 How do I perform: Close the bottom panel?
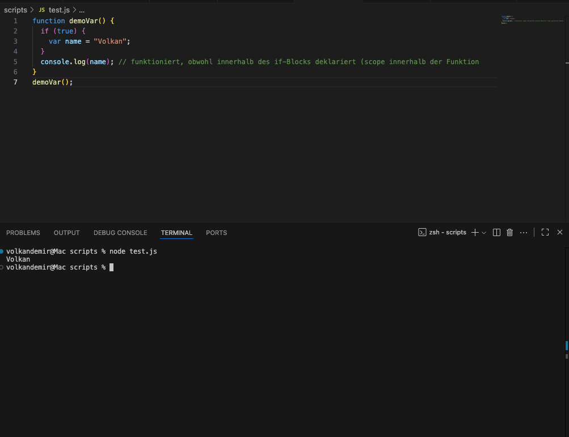tap(559, 232)
